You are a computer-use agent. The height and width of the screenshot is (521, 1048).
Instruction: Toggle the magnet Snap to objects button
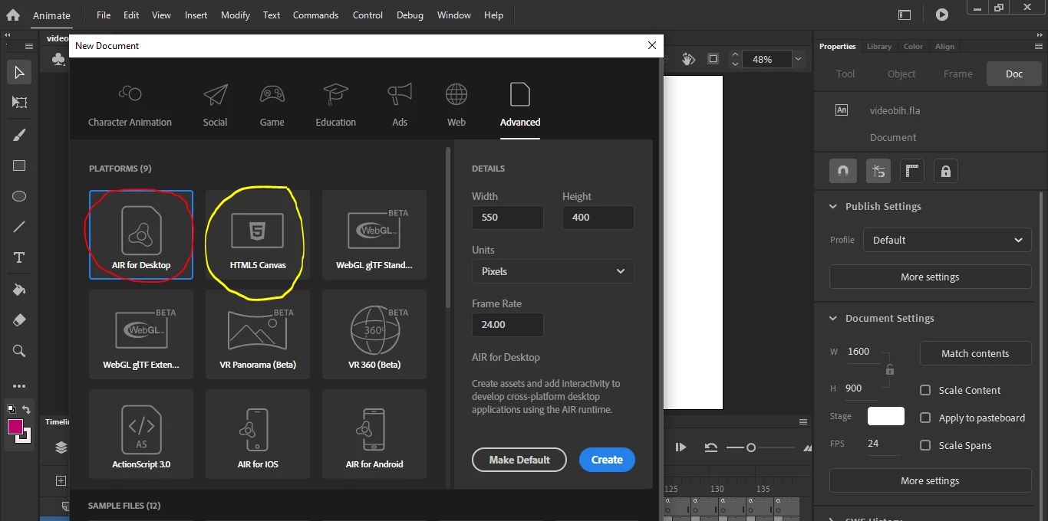tap(843, 171)
